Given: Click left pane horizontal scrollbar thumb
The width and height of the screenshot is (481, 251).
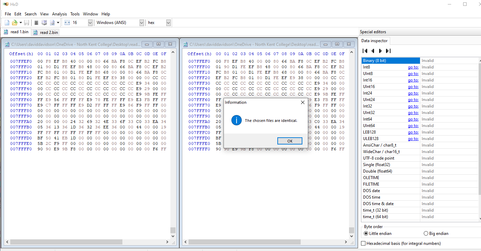Looking at the screenshot, I should (66, 242).
